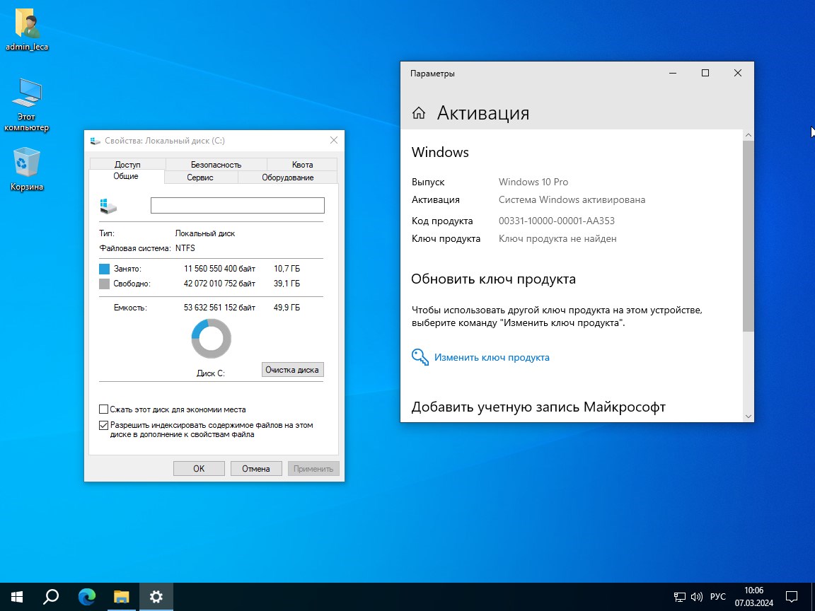Uncheck the allow indexing file contents checkbox
Image resolution: width=815 pixels, height=611 pixels.
104,426
